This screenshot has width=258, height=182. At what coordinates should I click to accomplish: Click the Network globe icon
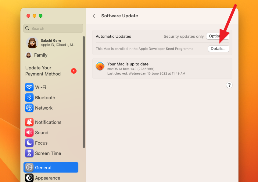(29, 108)
